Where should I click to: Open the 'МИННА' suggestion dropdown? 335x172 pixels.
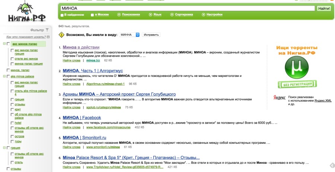tap(129, 35)
